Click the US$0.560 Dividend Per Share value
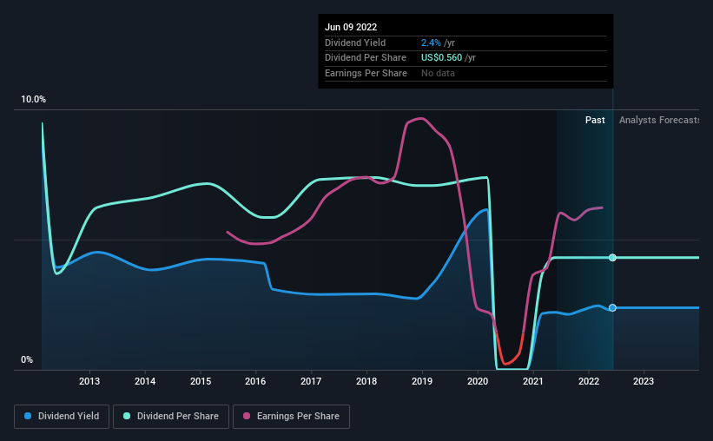 [x=441, y=58]
